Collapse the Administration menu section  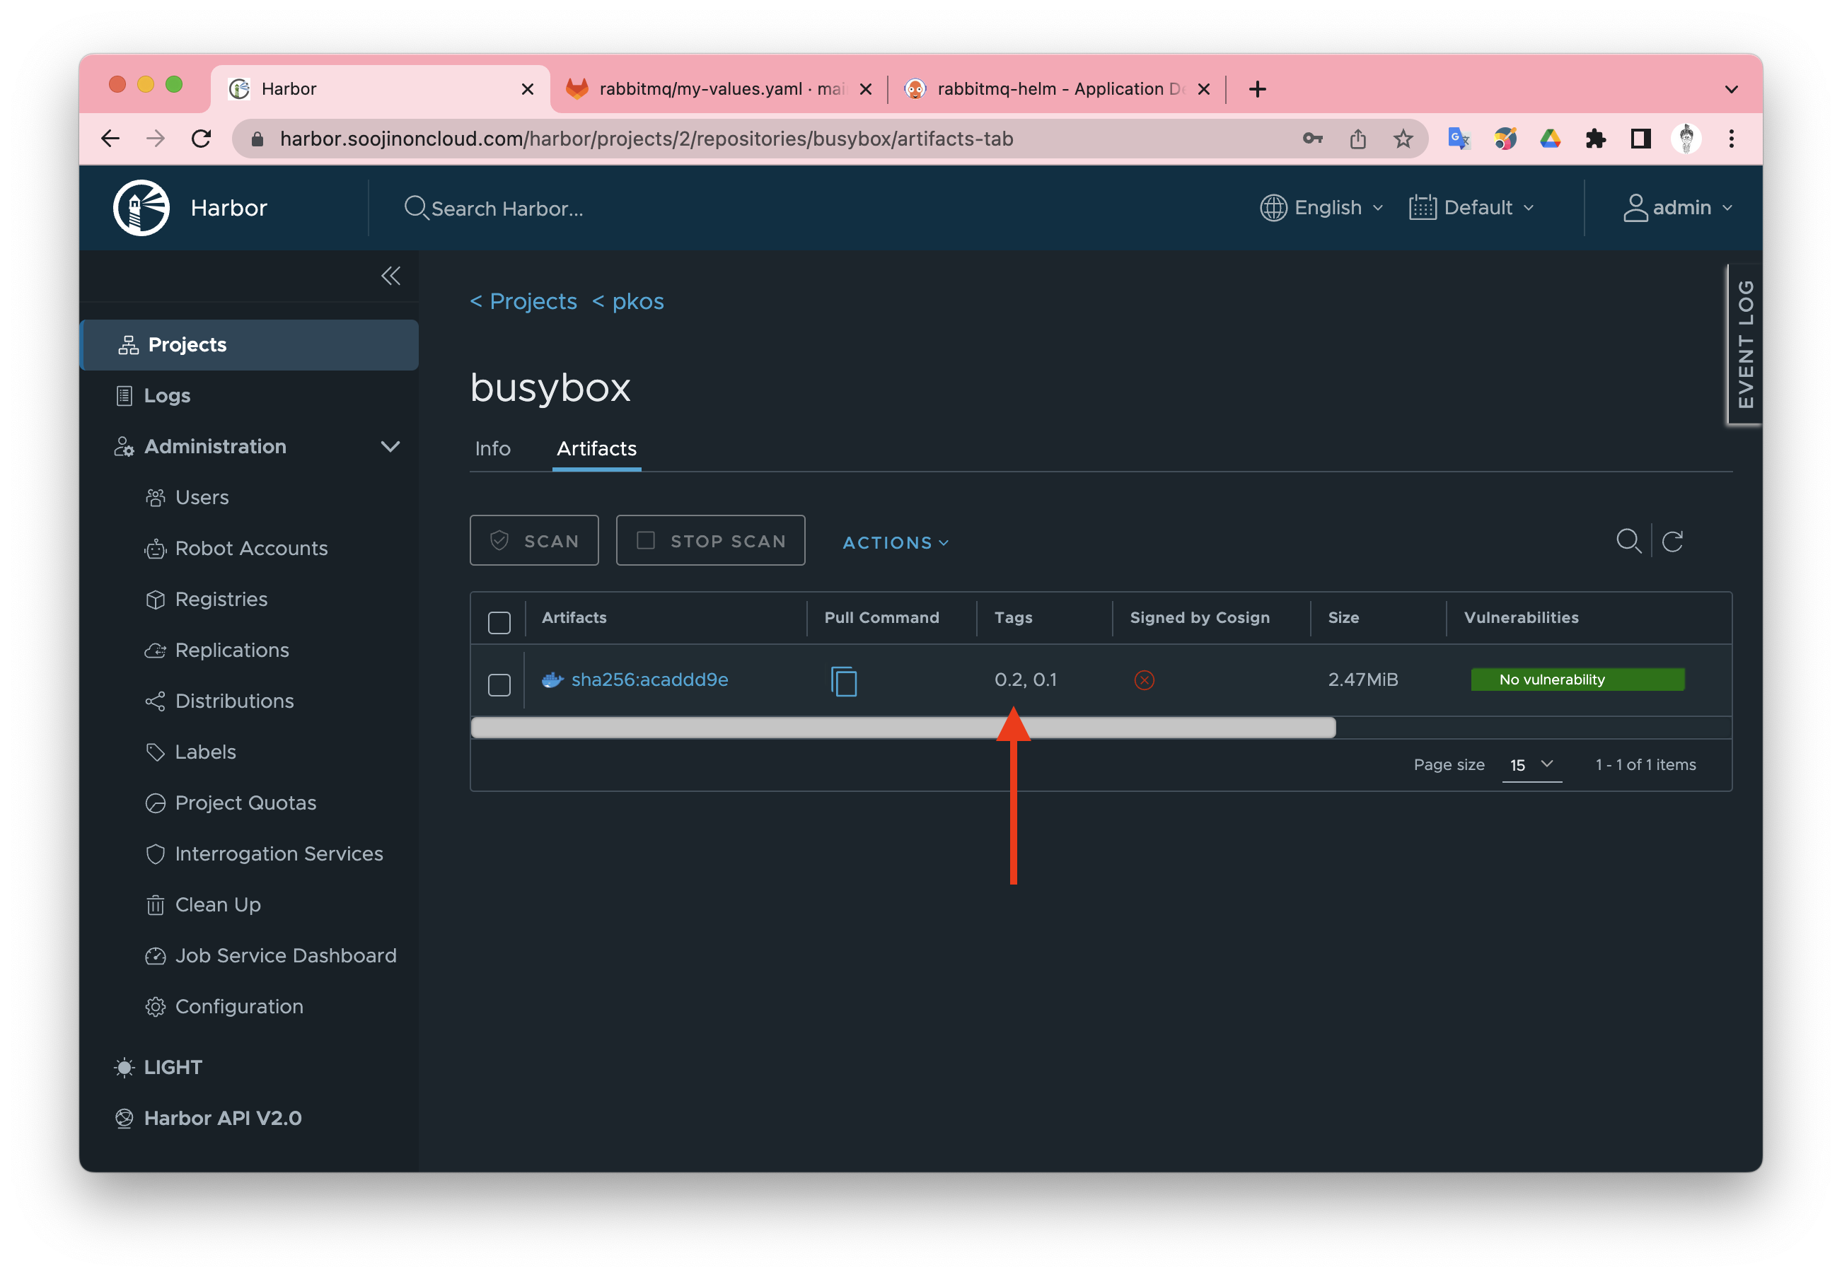[390, 446]
